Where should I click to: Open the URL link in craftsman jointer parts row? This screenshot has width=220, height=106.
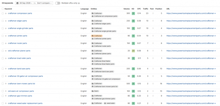click(x=190, y=36)
